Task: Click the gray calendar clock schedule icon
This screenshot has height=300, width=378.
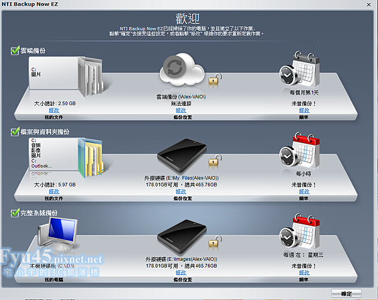Action: point(300,69)
